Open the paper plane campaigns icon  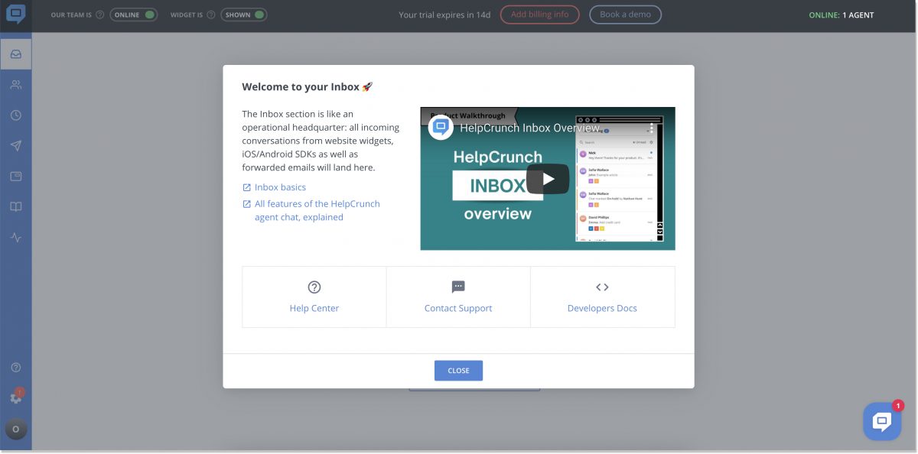(15, 146)
